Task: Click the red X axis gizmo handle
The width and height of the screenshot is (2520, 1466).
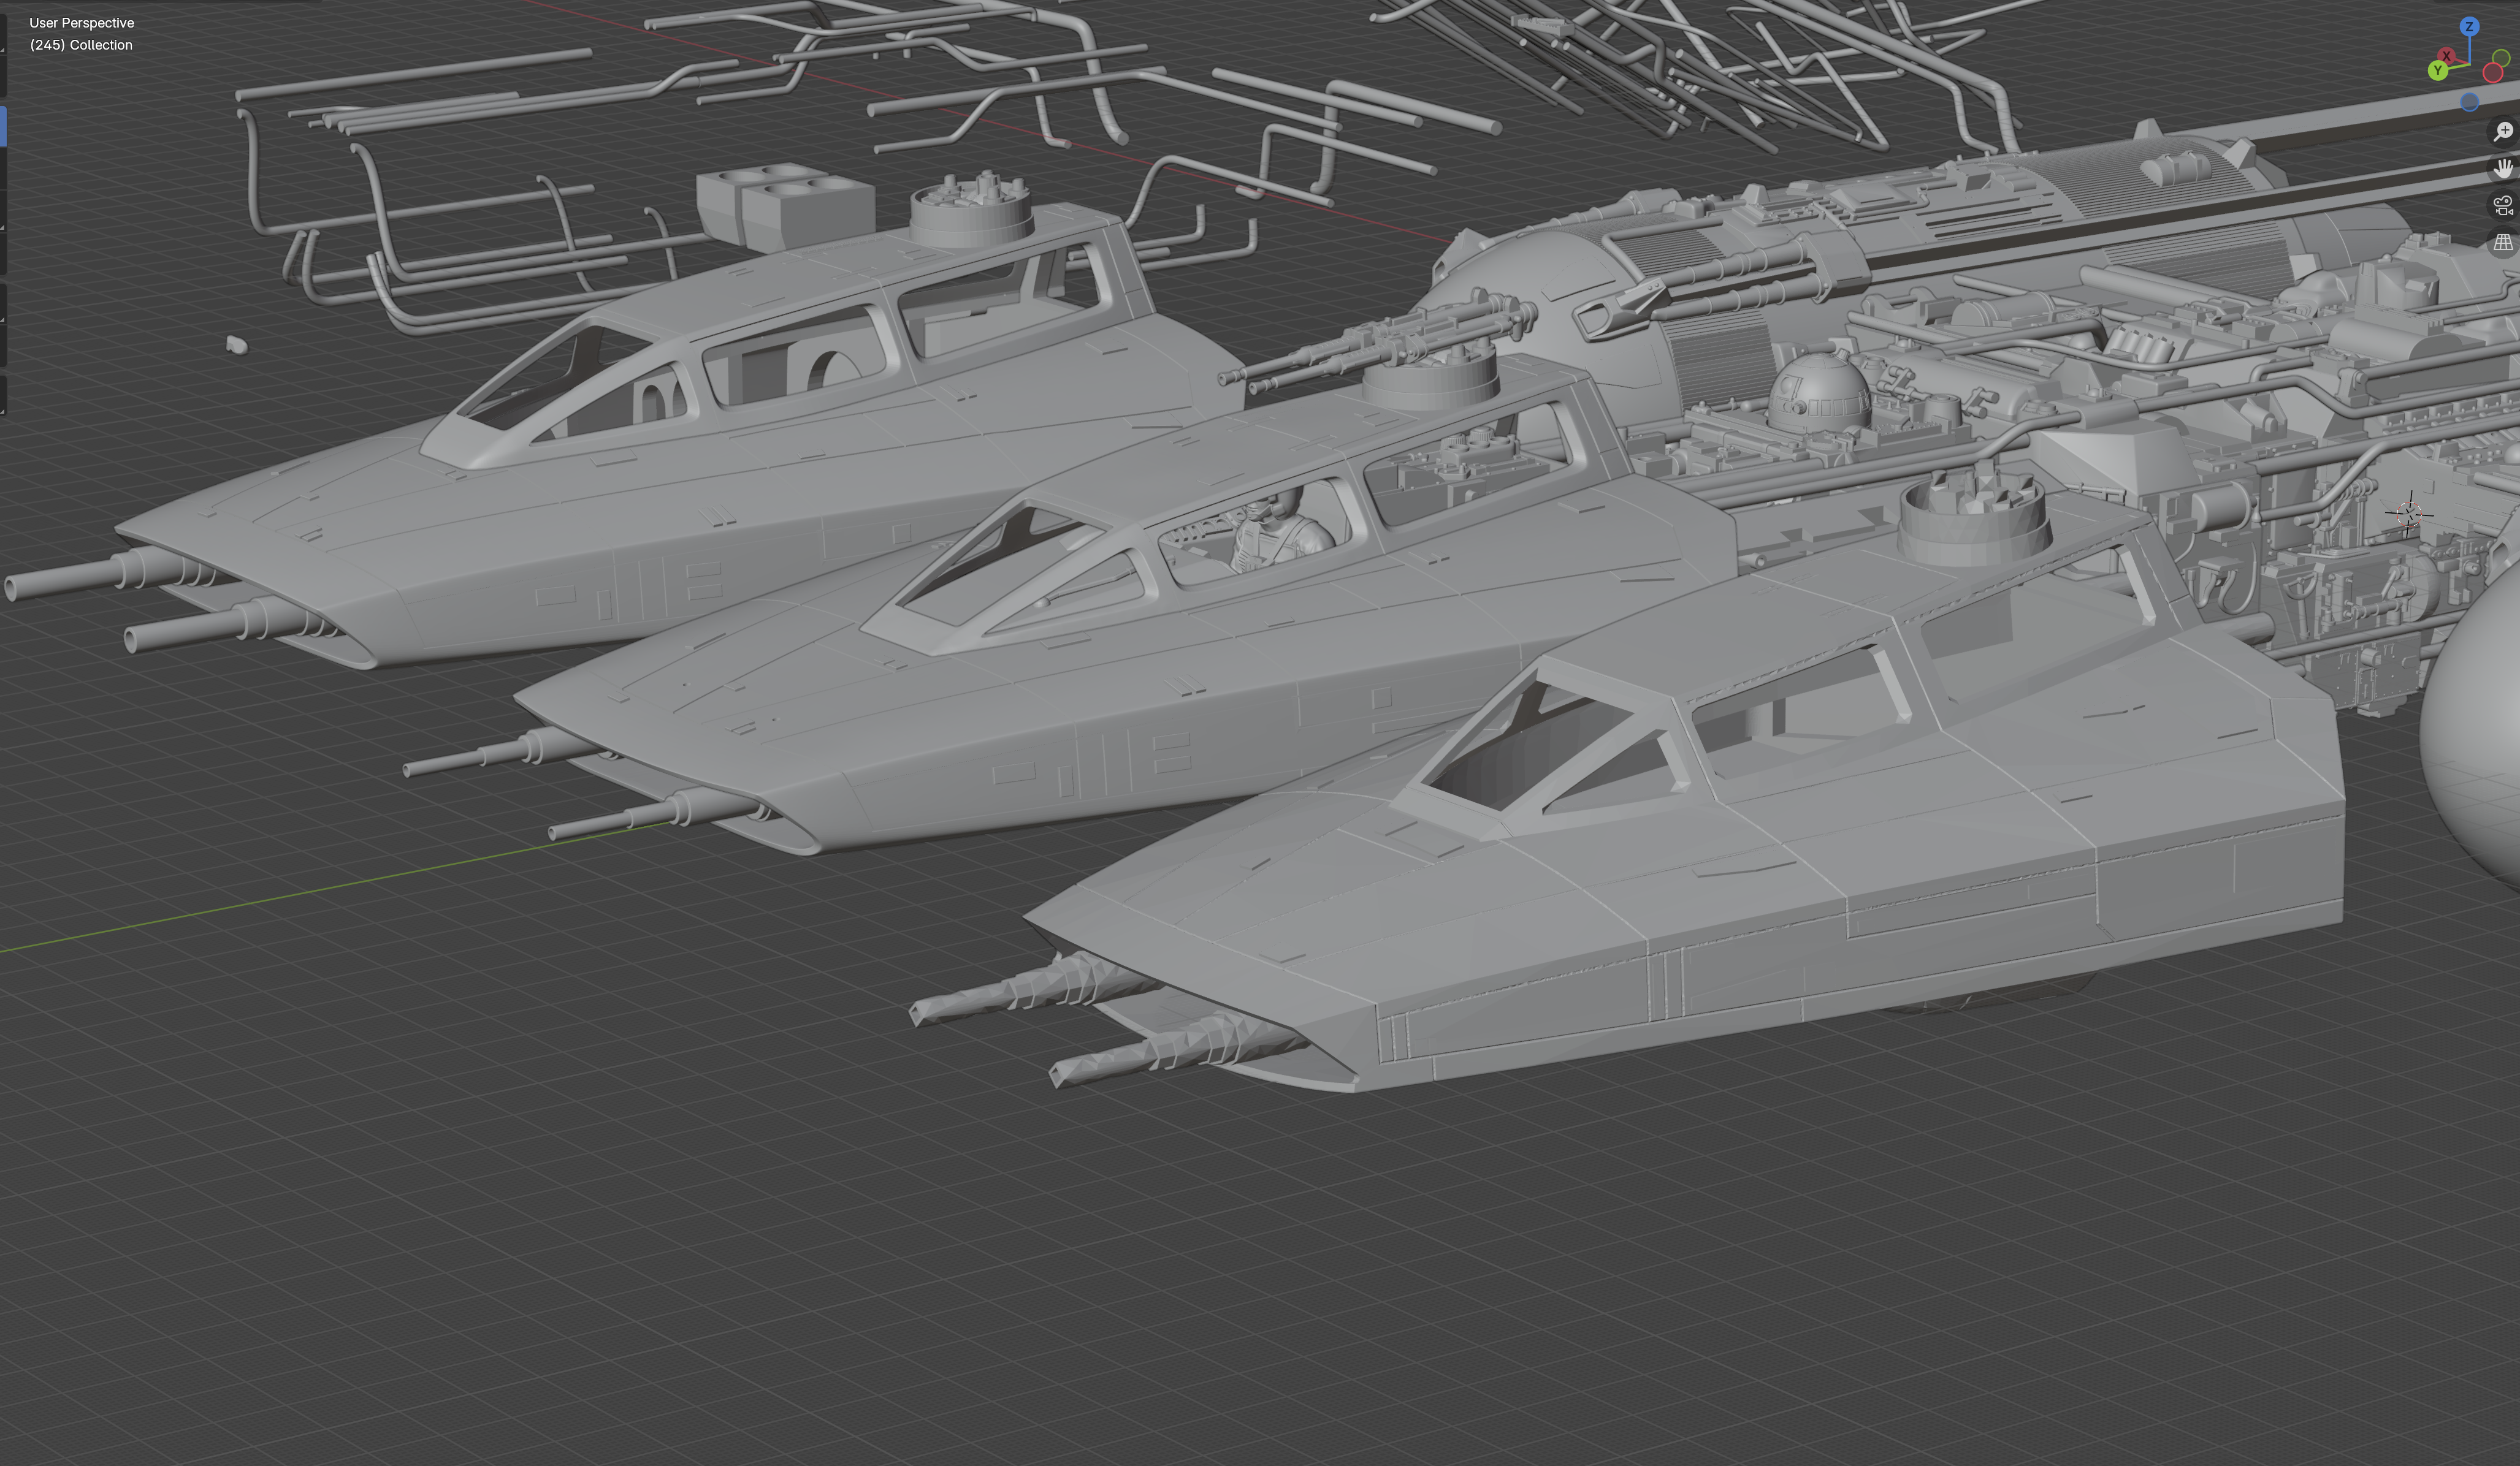Action: 2446,56
